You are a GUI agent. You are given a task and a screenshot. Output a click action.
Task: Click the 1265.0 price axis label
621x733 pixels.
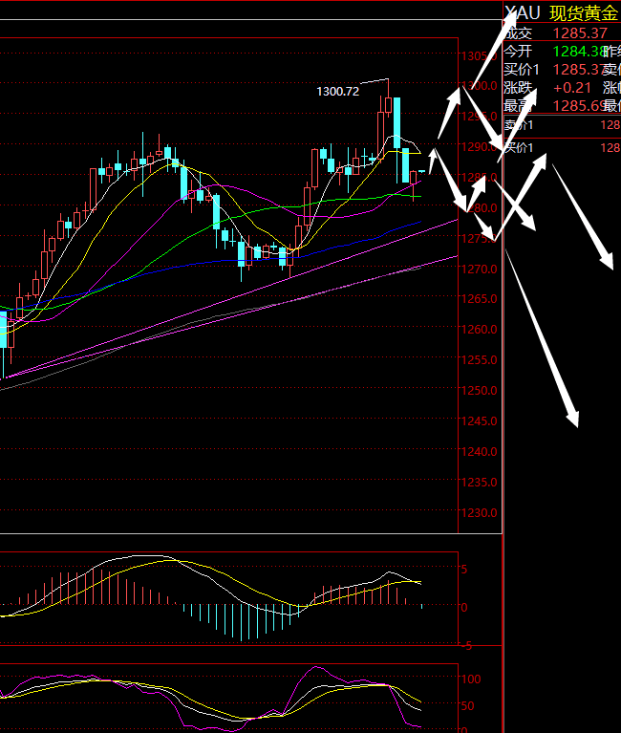click(479, 299)
